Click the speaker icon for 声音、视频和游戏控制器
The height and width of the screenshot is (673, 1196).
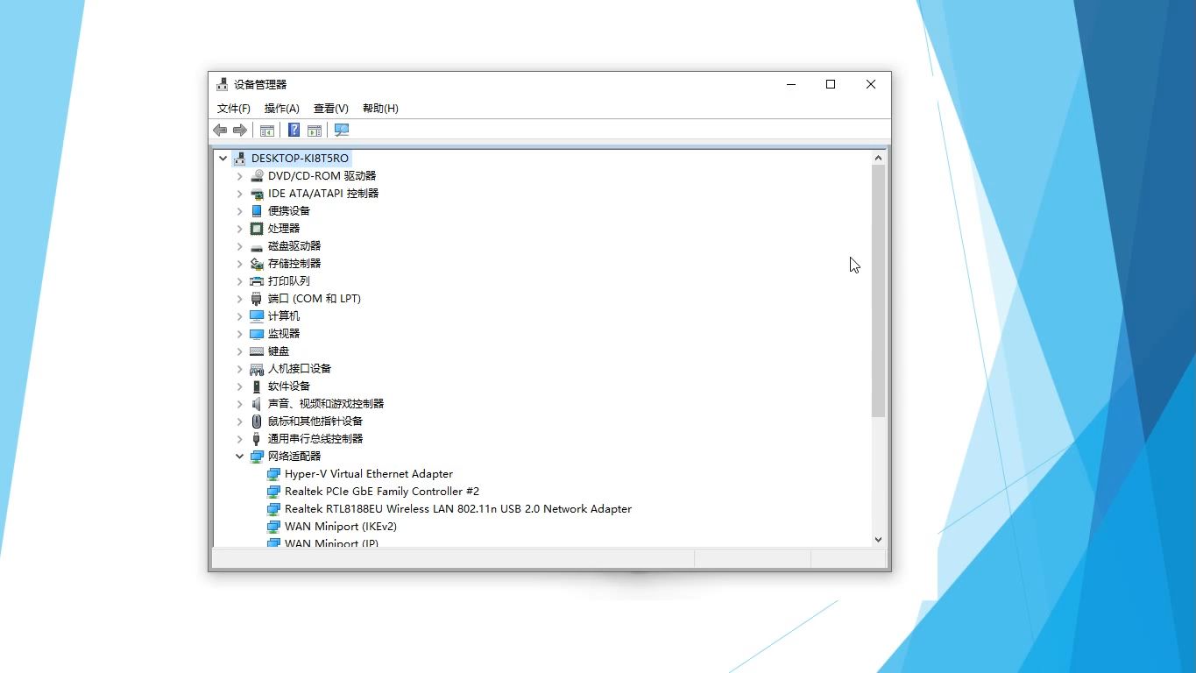[257, 404]
